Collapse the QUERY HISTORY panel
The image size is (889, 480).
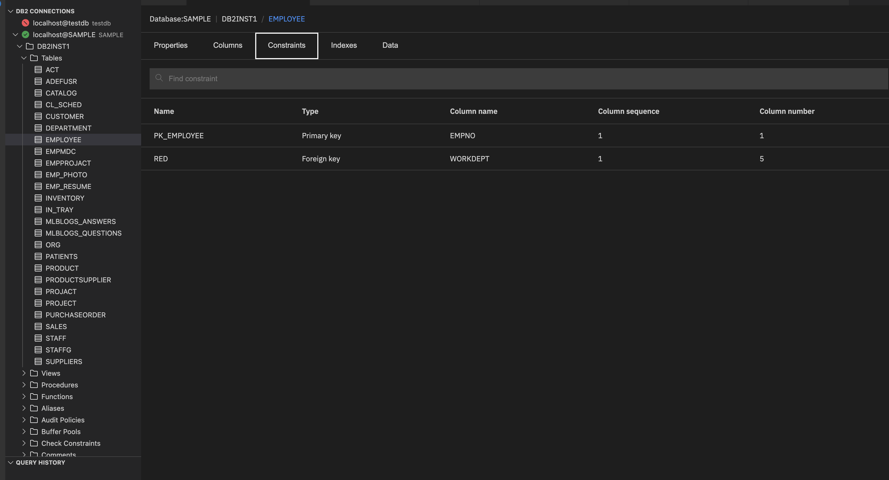pos(10,462)
